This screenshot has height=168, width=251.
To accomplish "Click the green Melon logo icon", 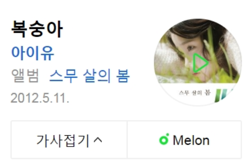I will click(x=164, y=139).
